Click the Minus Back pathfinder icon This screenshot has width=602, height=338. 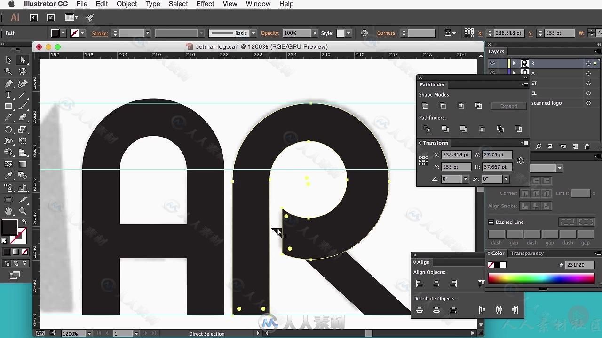(519, 129)
